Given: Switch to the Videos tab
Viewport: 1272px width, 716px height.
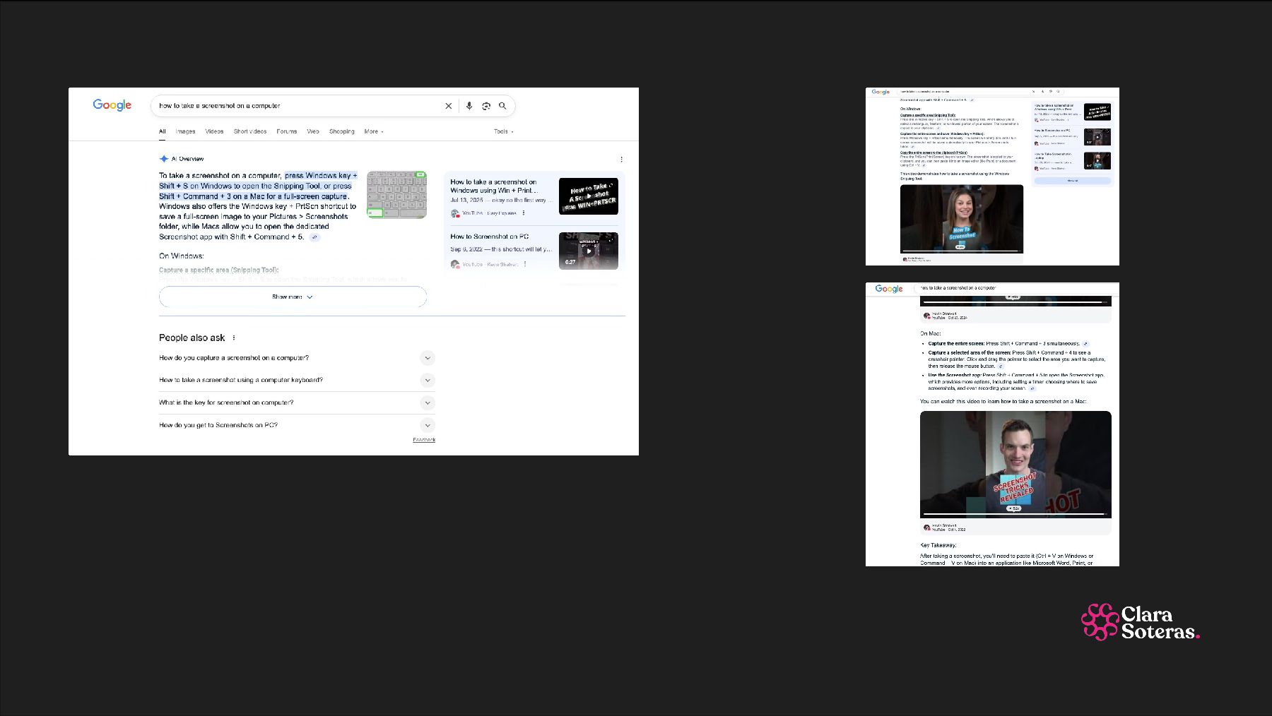Looking at the screenshot, I should pos(214,131).
